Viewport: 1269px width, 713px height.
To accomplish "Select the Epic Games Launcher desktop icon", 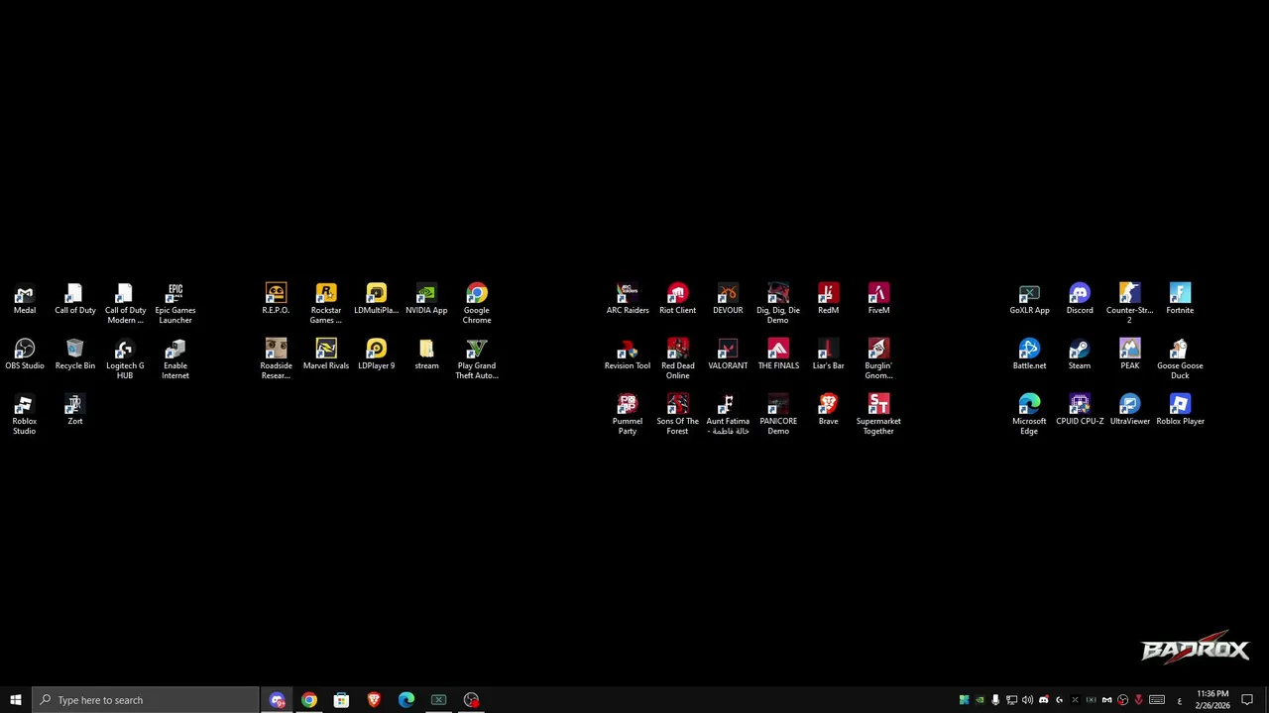I will pos(175,304).
